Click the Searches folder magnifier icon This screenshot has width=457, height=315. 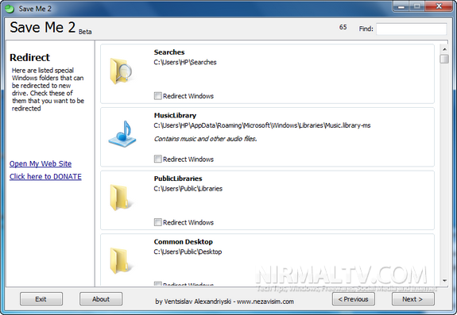121,71
